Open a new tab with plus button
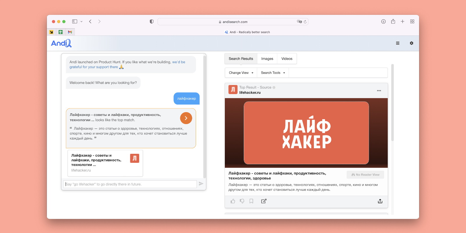Screen dimensions: 466x233 pos(403,22)
